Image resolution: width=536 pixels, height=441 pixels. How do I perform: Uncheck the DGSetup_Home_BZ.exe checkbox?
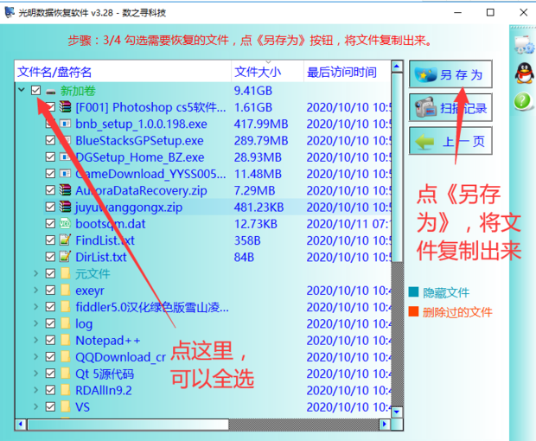pos(50,157)
